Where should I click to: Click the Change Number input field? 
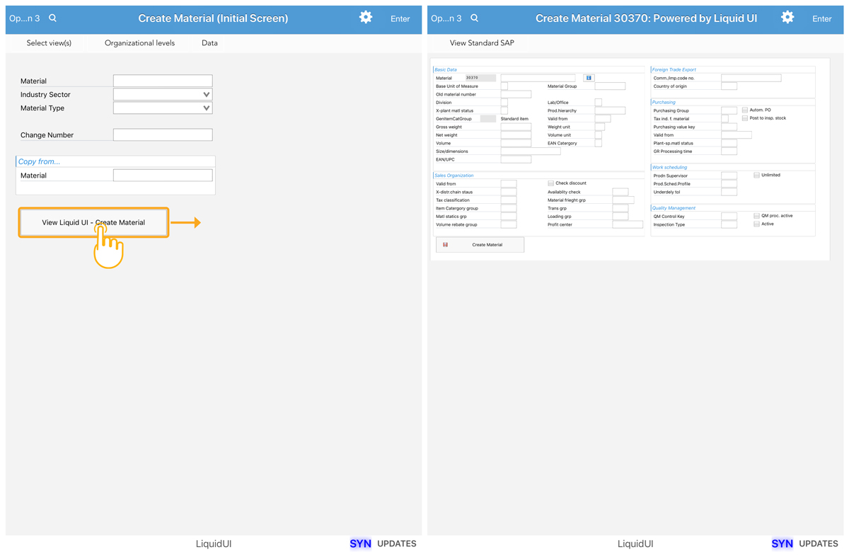coord(163,134)
